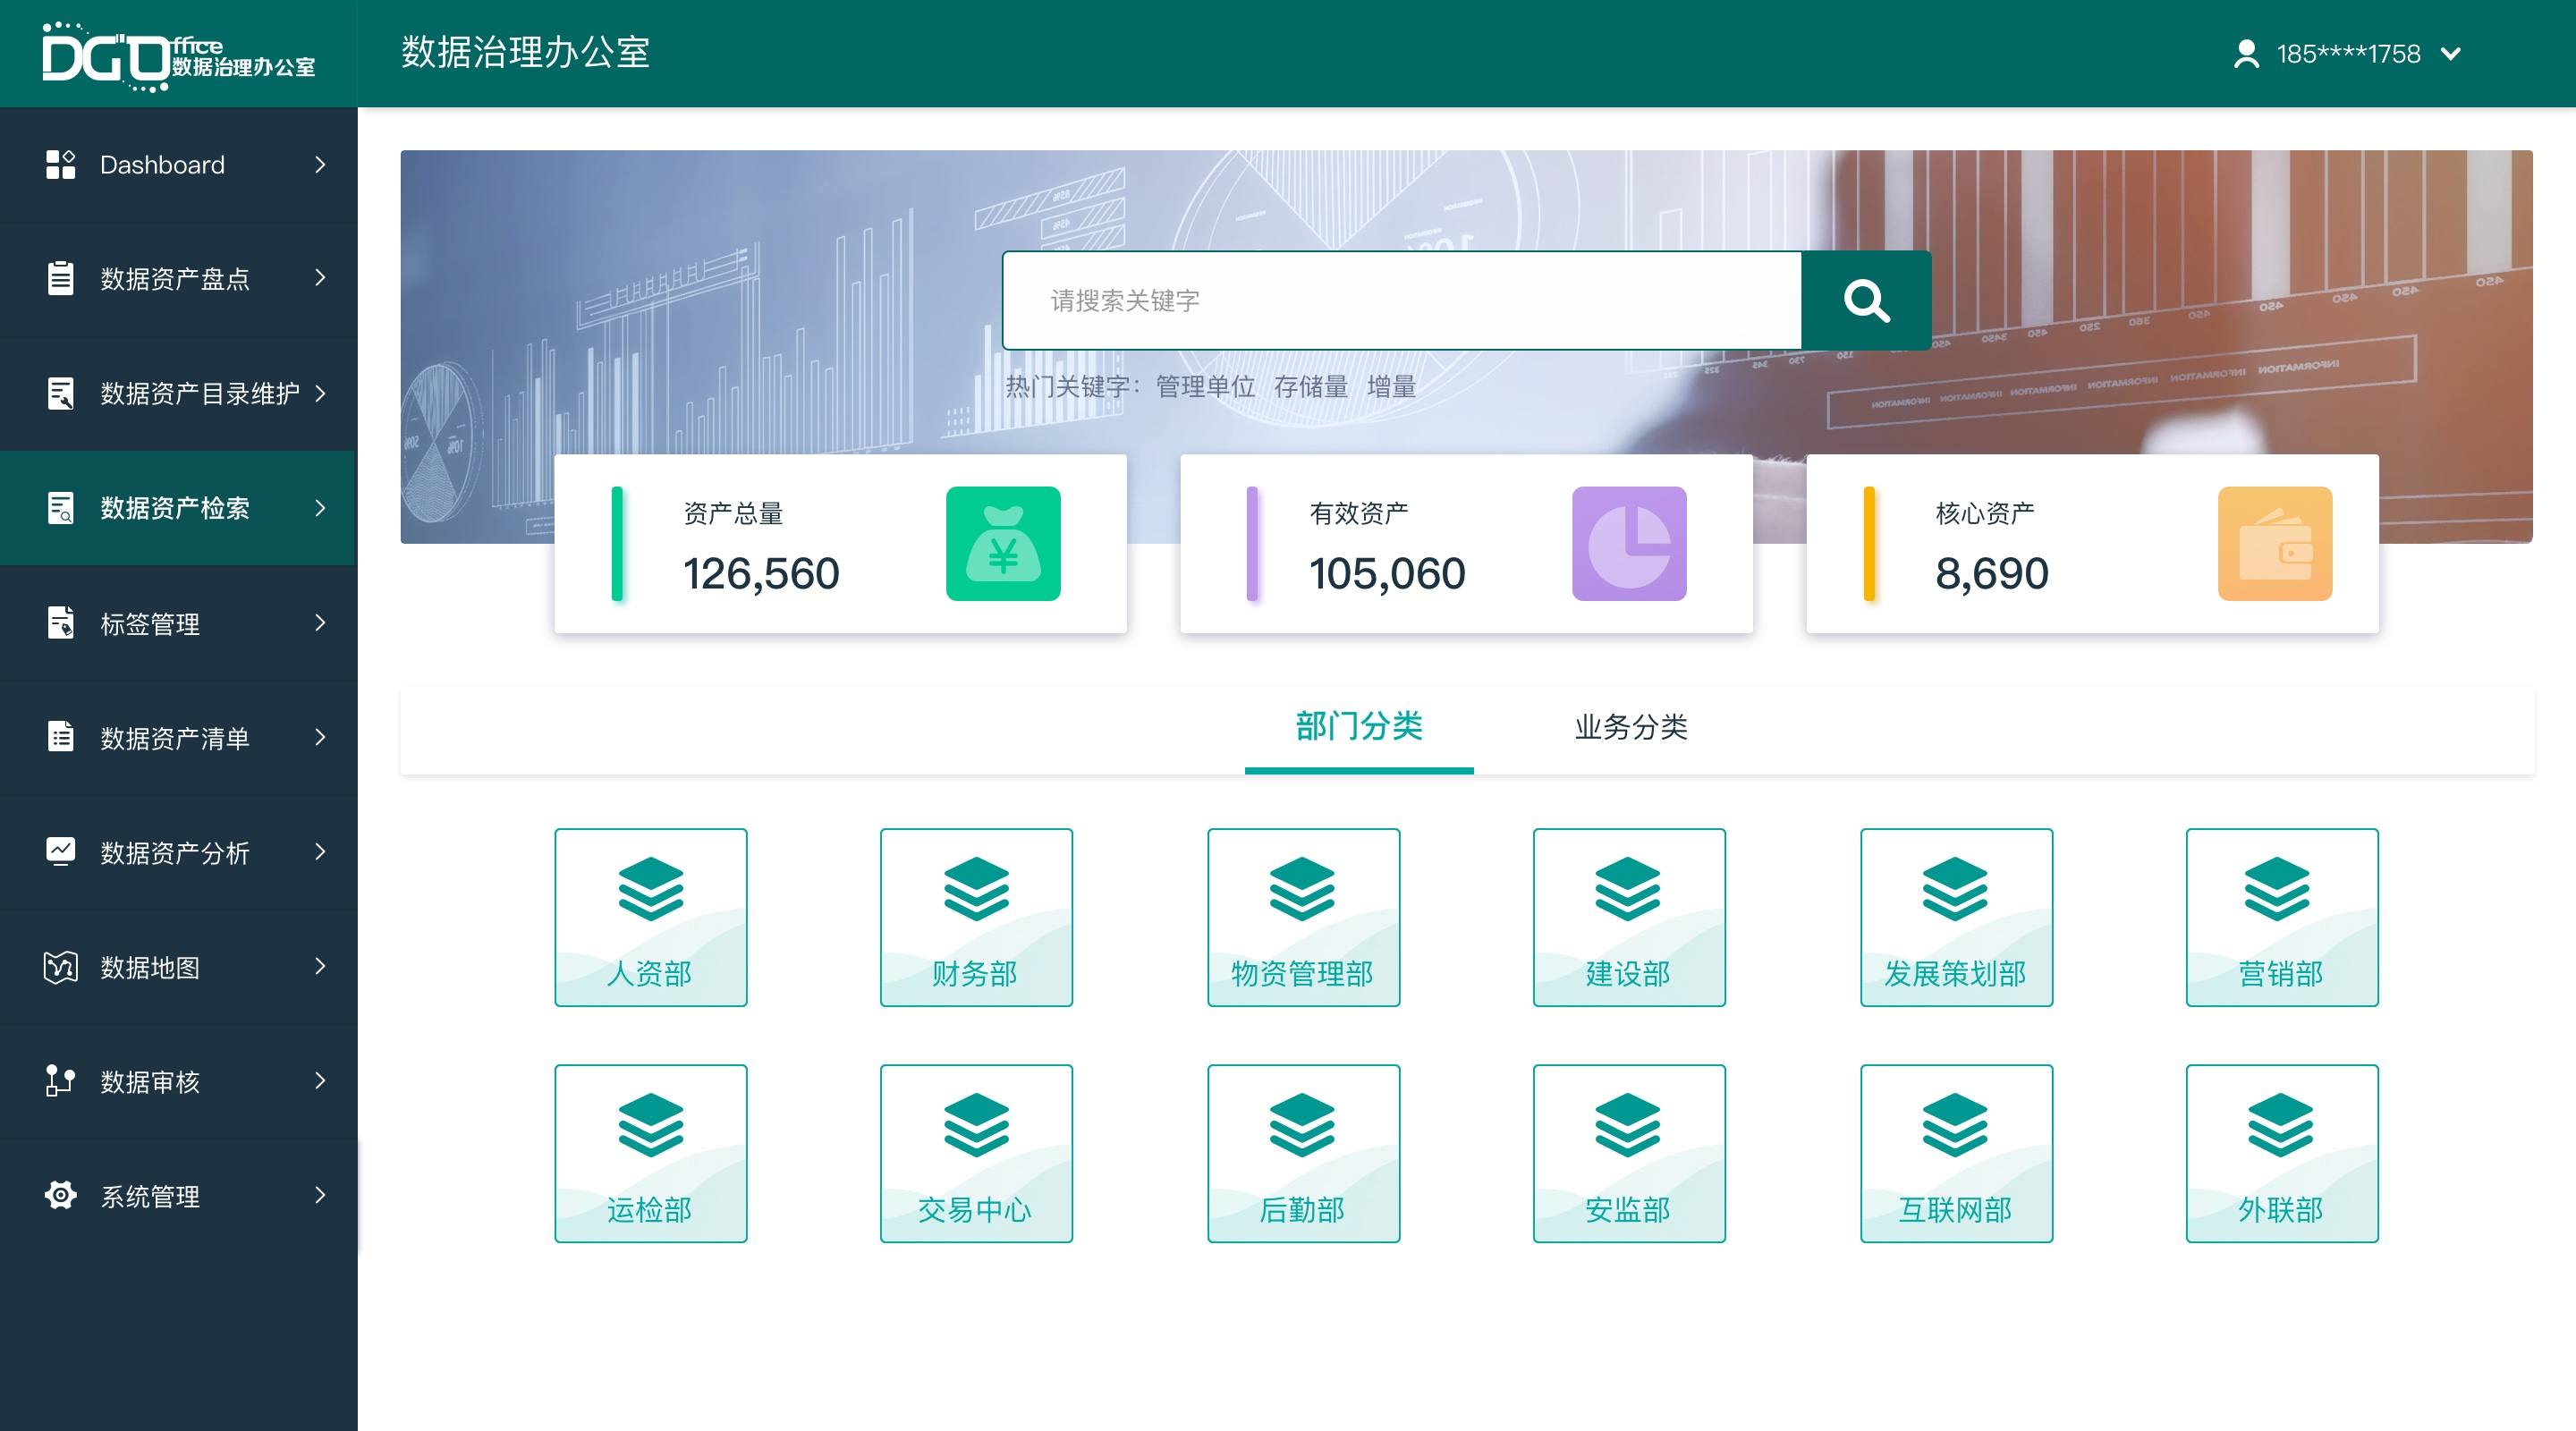Expand the 数据资产清单 sidebar chevron
Screen dimensions: 2576x1431
(320, 737)
